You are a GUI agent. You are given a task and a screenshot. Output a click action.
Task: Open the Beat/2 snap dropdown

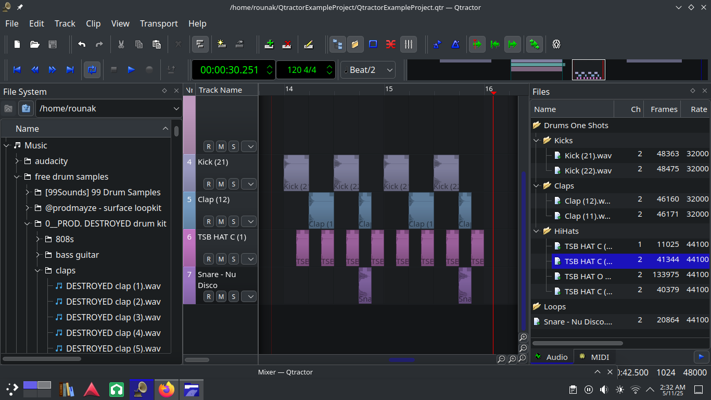(x=368, y=70)
